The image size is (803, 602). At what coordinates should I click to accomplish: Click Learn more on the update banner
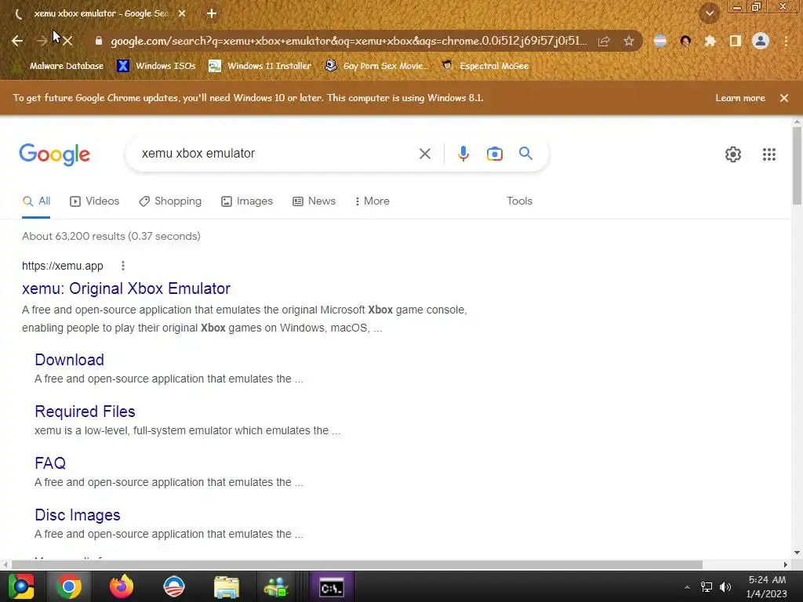pos(740,98)
